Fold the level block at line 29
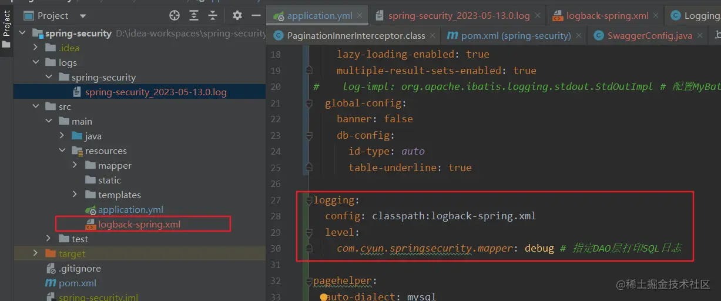This screenshot has width=721, height=301. [x=309, y=232]
